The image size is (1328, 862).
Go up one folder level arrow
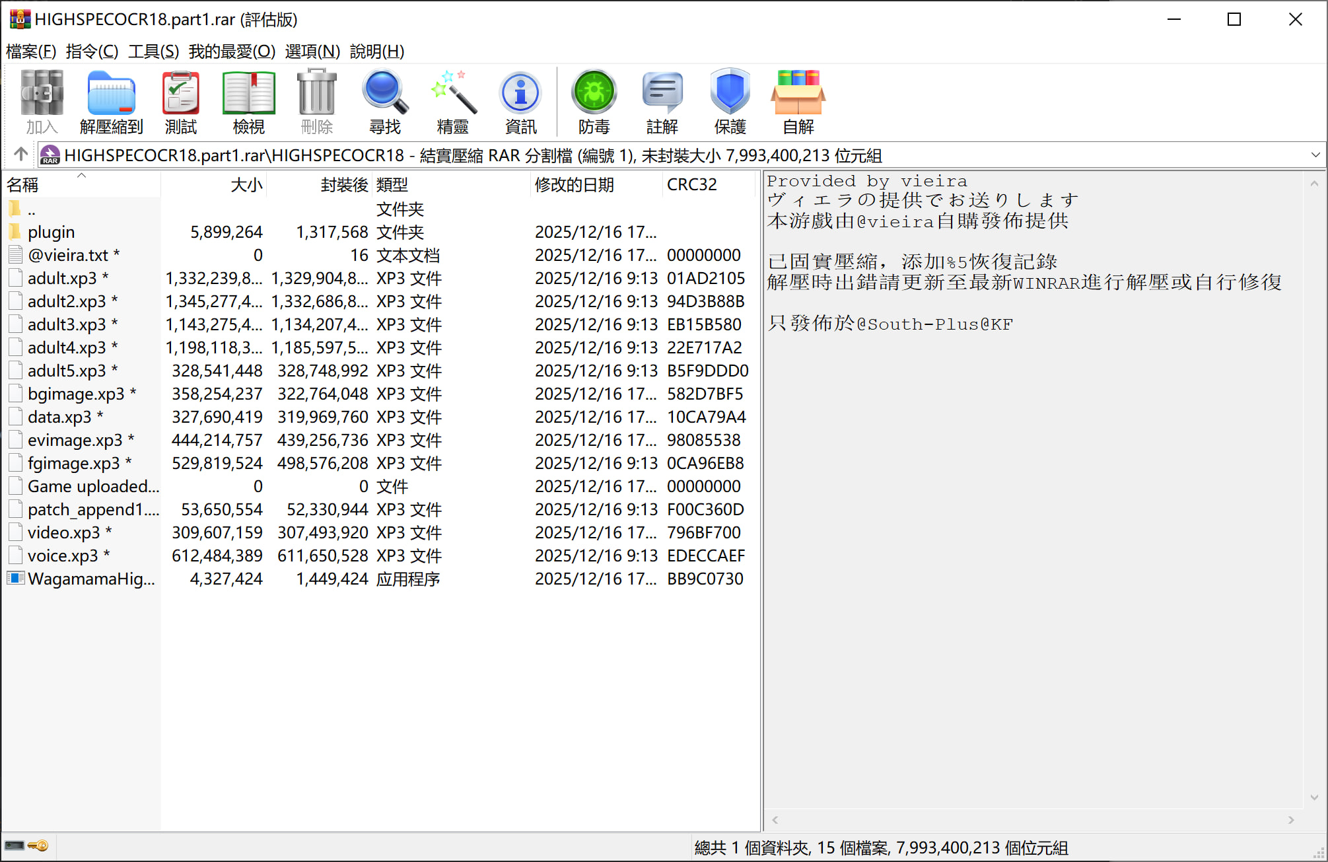[21, 155]
